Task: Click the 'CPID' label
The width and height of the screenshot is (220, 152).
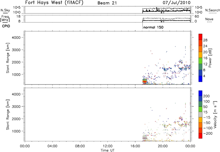Action: point(6,26)
